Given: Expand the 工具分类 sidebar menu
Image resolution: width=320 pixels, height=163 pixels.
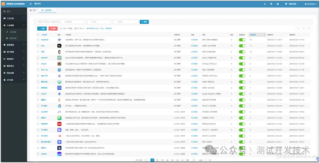Looking at the screenshot, I should 14,18.
